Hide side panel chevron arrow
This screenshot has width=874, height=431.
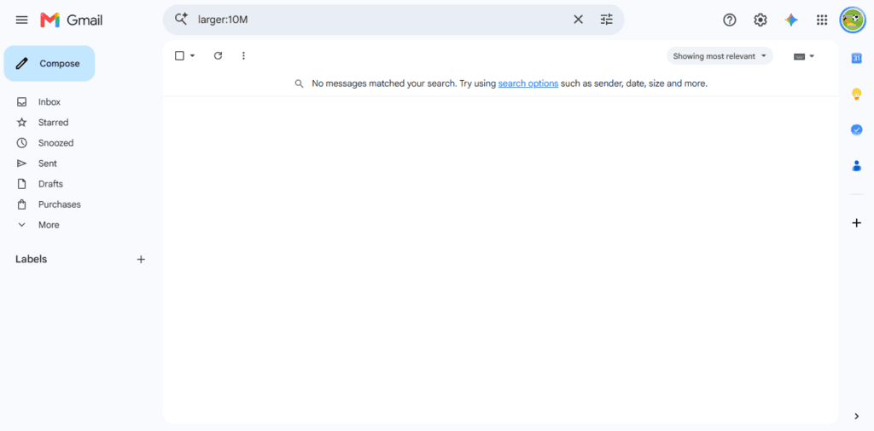(x=857, y=416)
